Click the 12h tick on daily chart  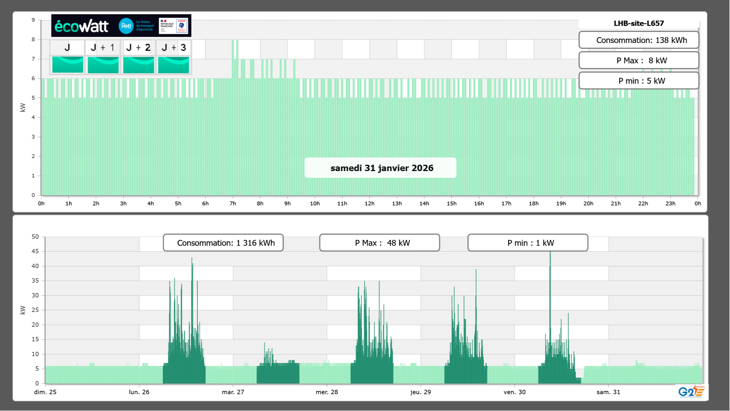pyautogui.click(x=370, y=203)
